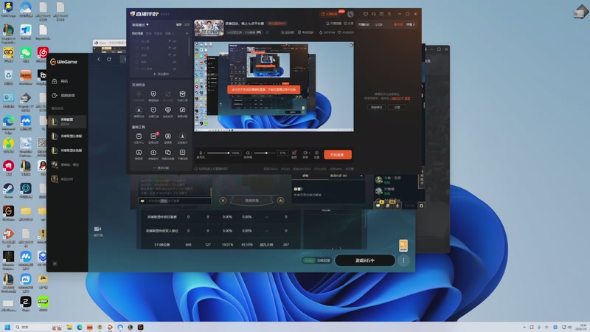Click the orange 开始直播 start streaming button

coord(338,155)
